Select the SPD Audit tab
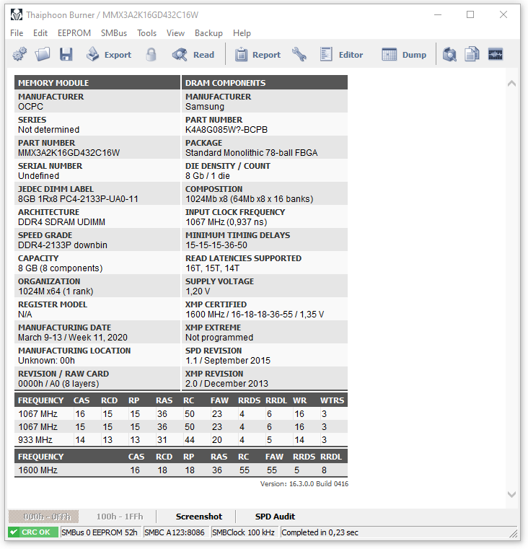This screenshot has height=549, width=528. 275,517
